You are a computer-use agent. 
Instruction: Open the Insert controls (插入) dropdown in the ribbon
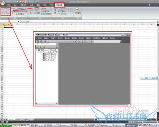click(x=31, y=12)
